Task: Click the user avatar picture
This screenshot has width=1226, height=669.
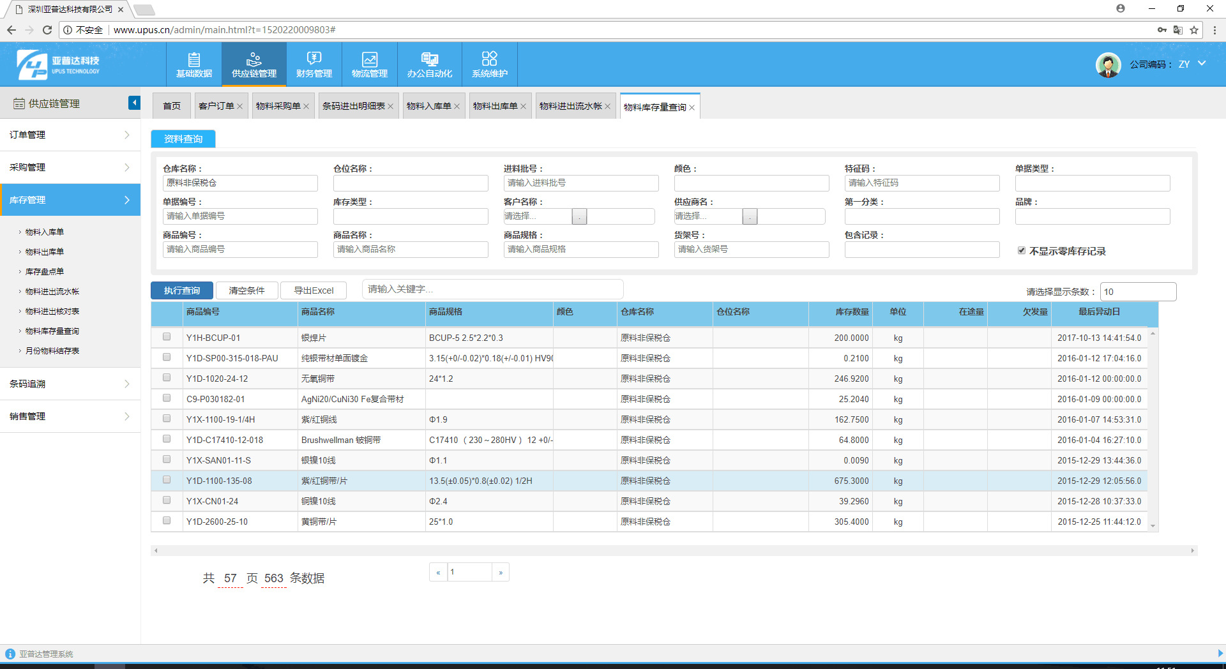Action: point(1108,64)
